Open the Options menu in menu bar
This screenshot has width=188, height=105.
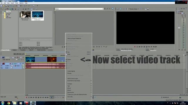pos(21,3)
